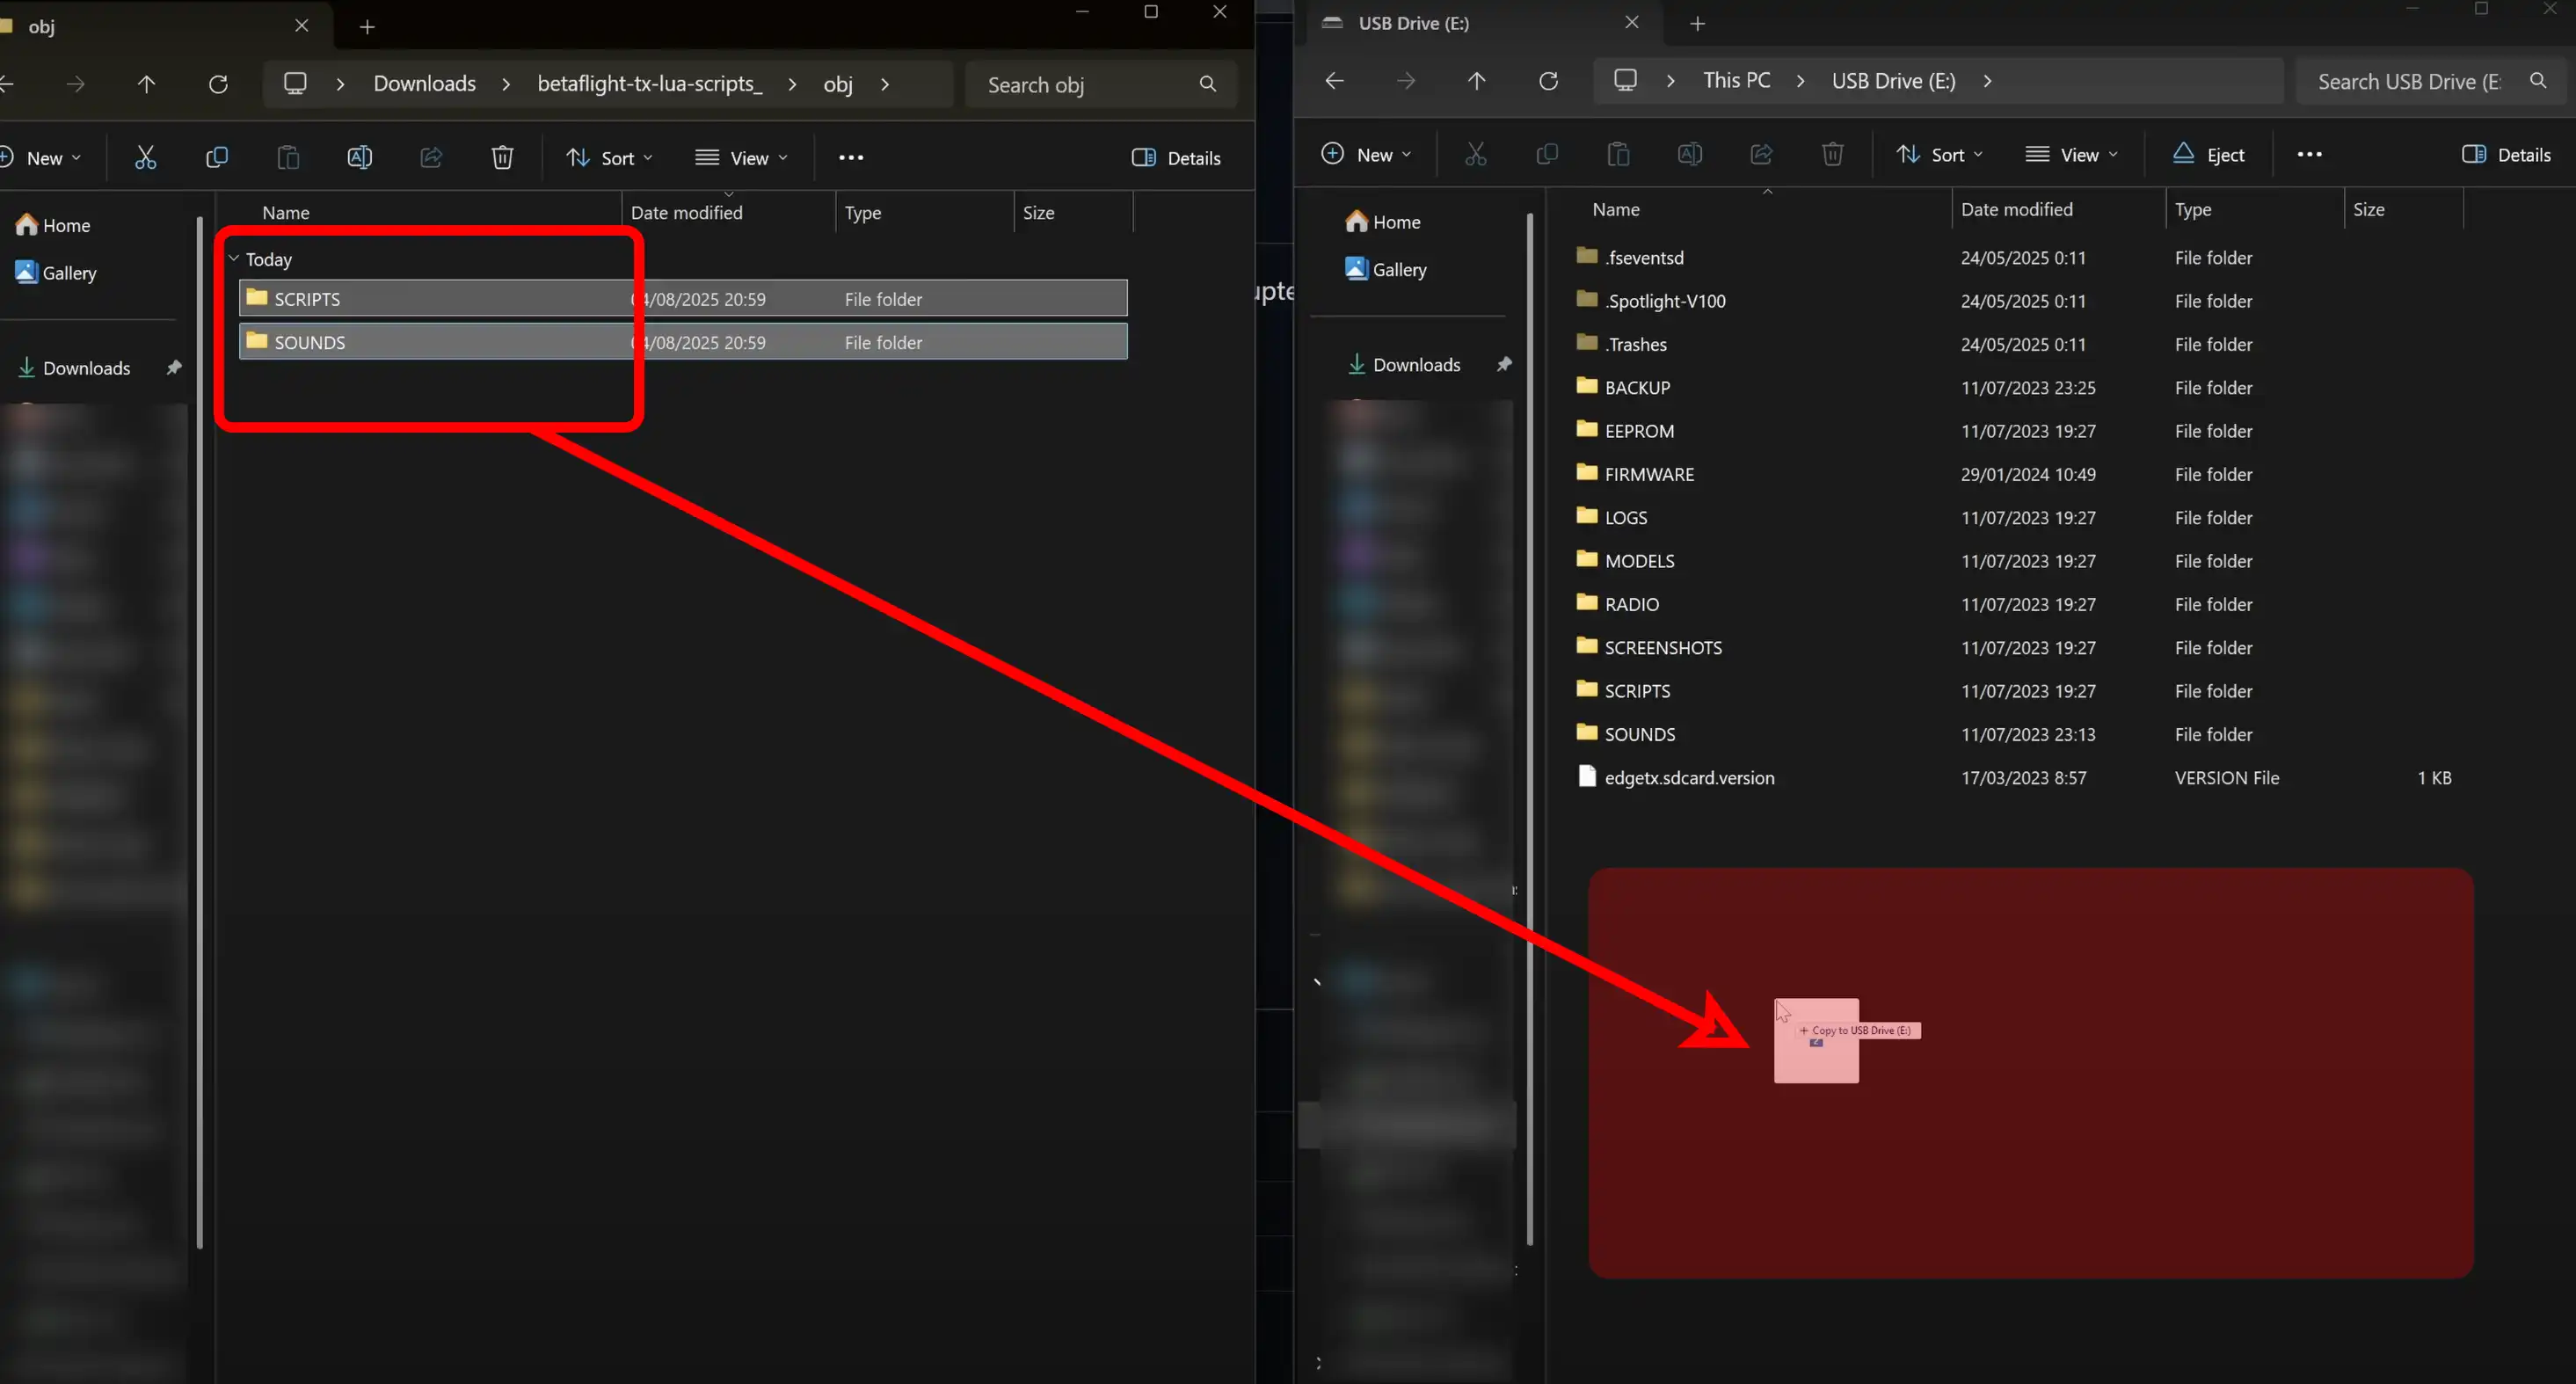The image size is (2576, 1384).
Task: Click This PC in USB Drive breadcrumb
Action: pyautogui.click(x=1737, y=81)
